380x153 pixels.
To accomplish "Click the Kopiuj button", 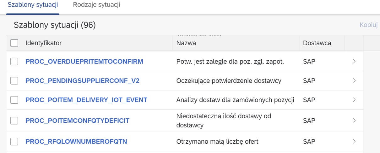I will click(368, 25).
